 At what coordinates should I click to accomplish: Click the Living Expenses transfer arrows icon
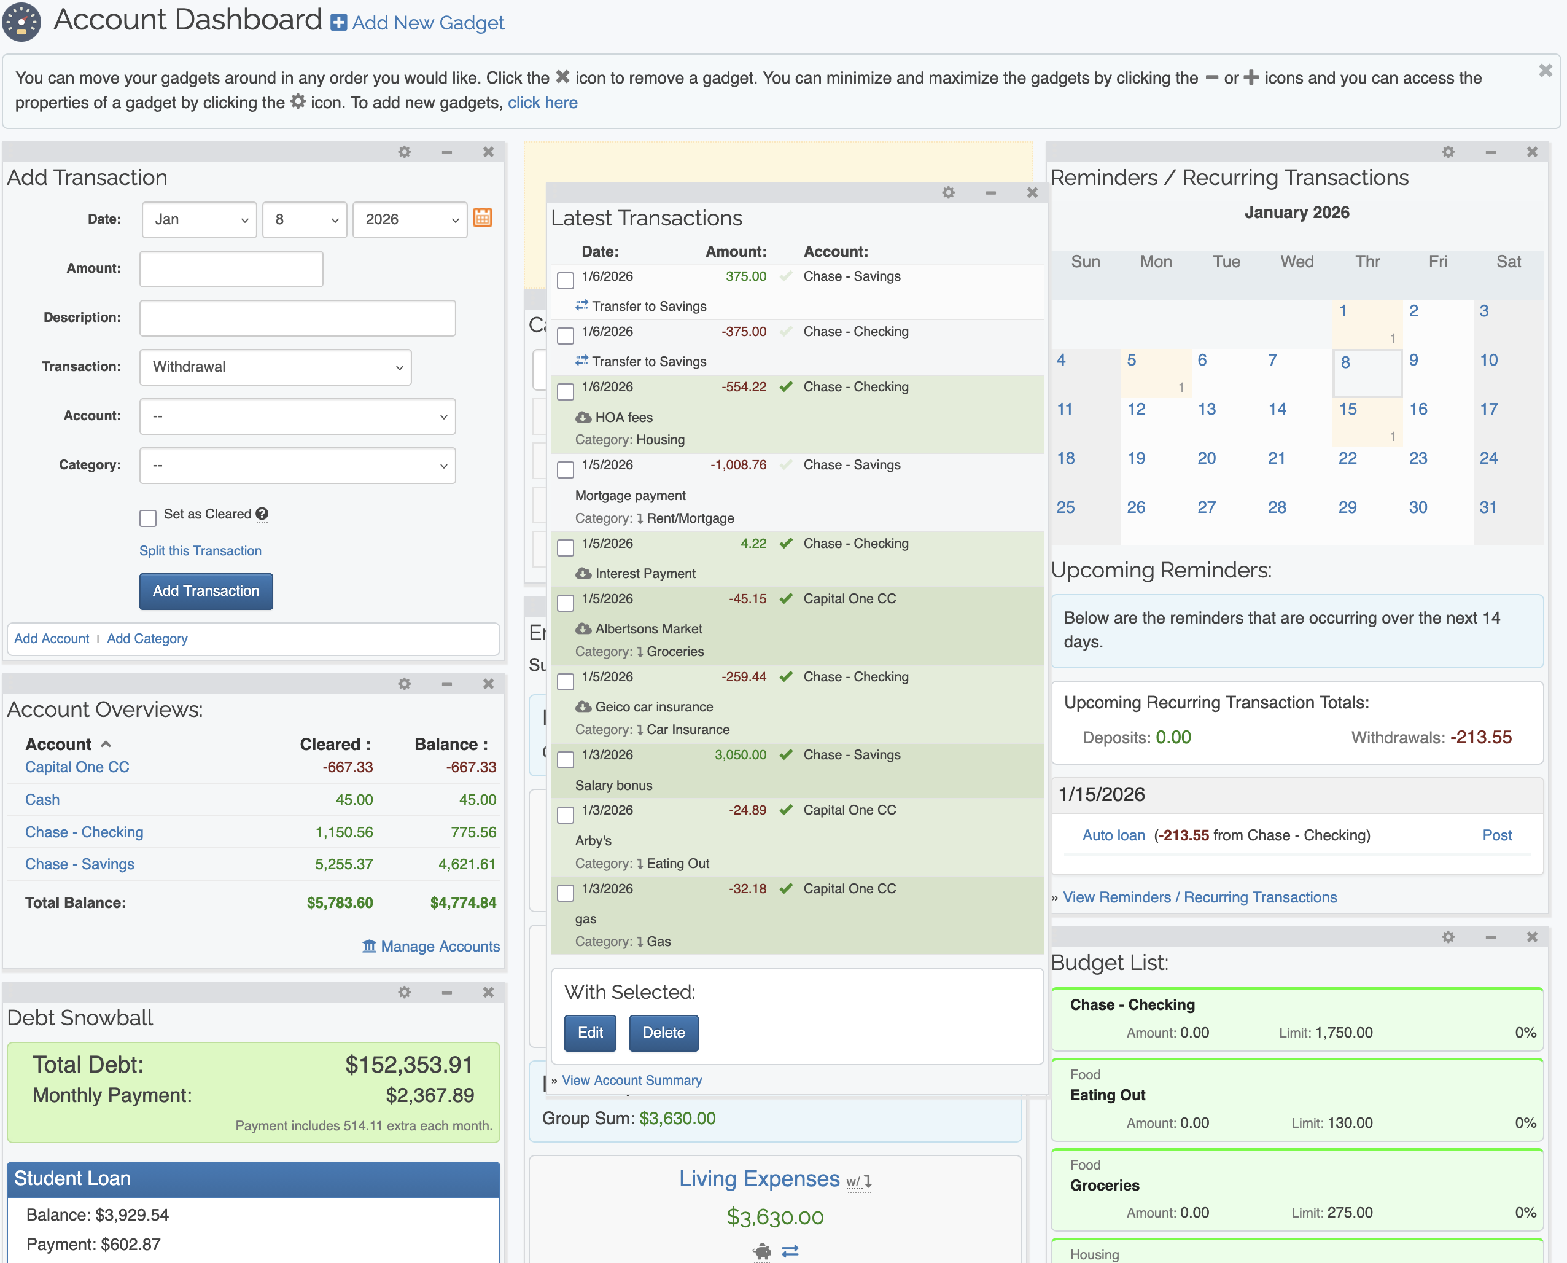click(790, 1251)
